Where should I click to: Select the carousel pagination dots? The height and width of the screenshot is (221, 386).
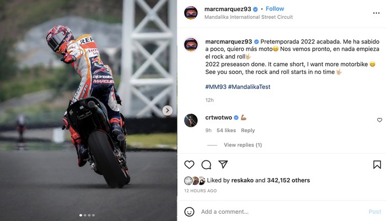[x=87, y=215]
